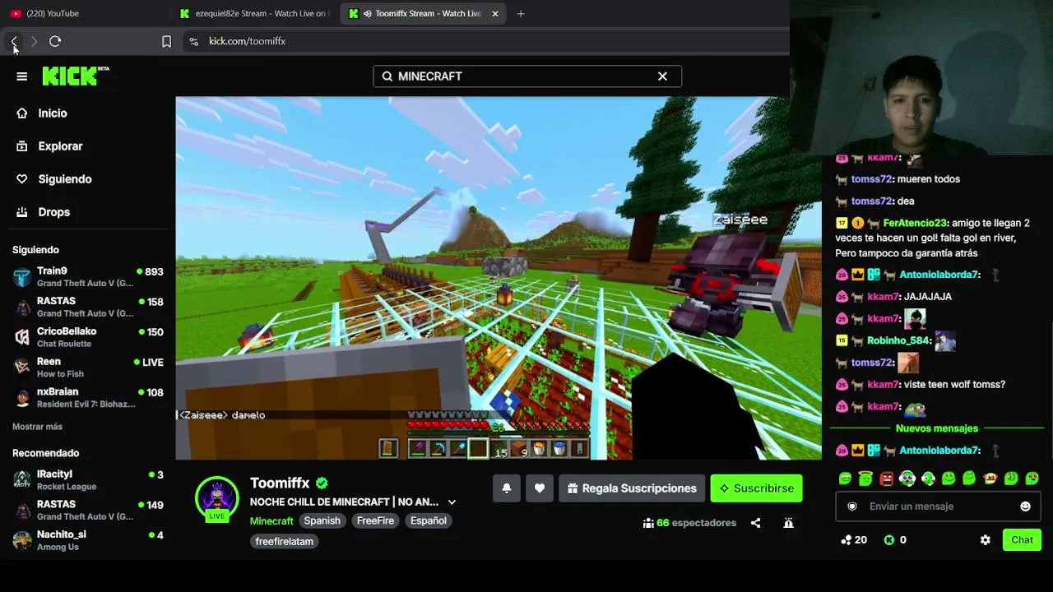Bookmark this page with the bookmark icon
Image resolution: width=1053 pixels, height=592 pixels.
point(166,41)
